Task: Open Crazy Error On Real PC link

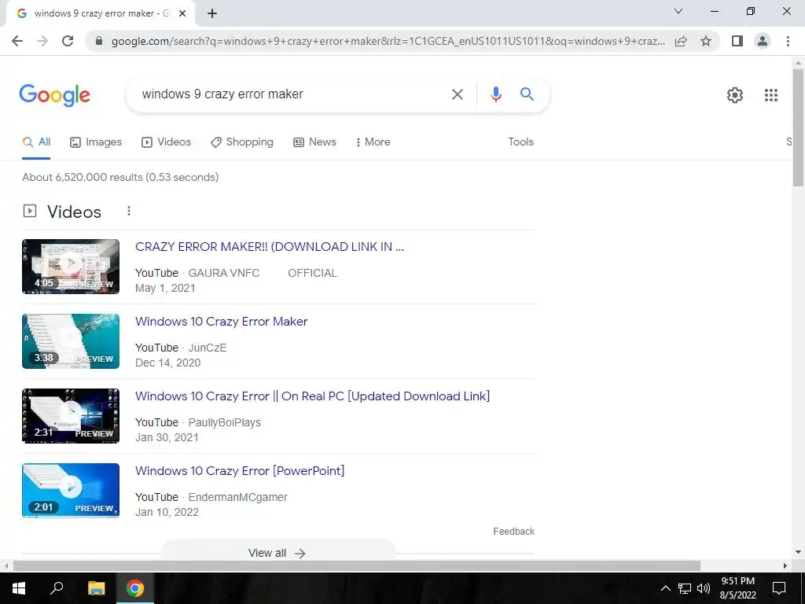Action: [x=312, y=396]
